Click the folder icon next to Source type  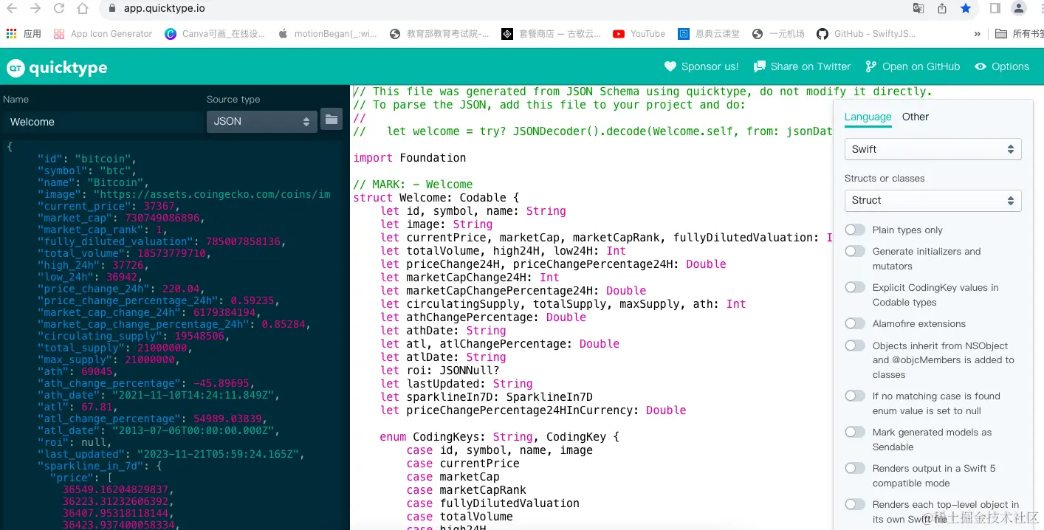332,119
